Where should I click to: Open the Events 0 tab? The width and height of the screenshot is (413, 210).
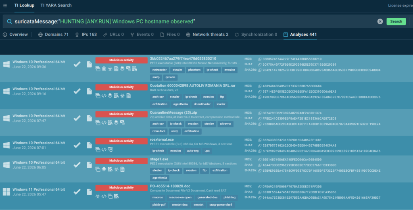coord(142,35)
